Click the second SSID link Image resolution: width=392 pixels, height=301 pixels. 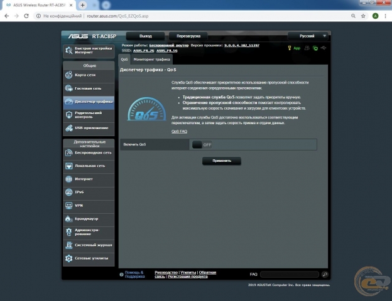[x=167, y=51]
